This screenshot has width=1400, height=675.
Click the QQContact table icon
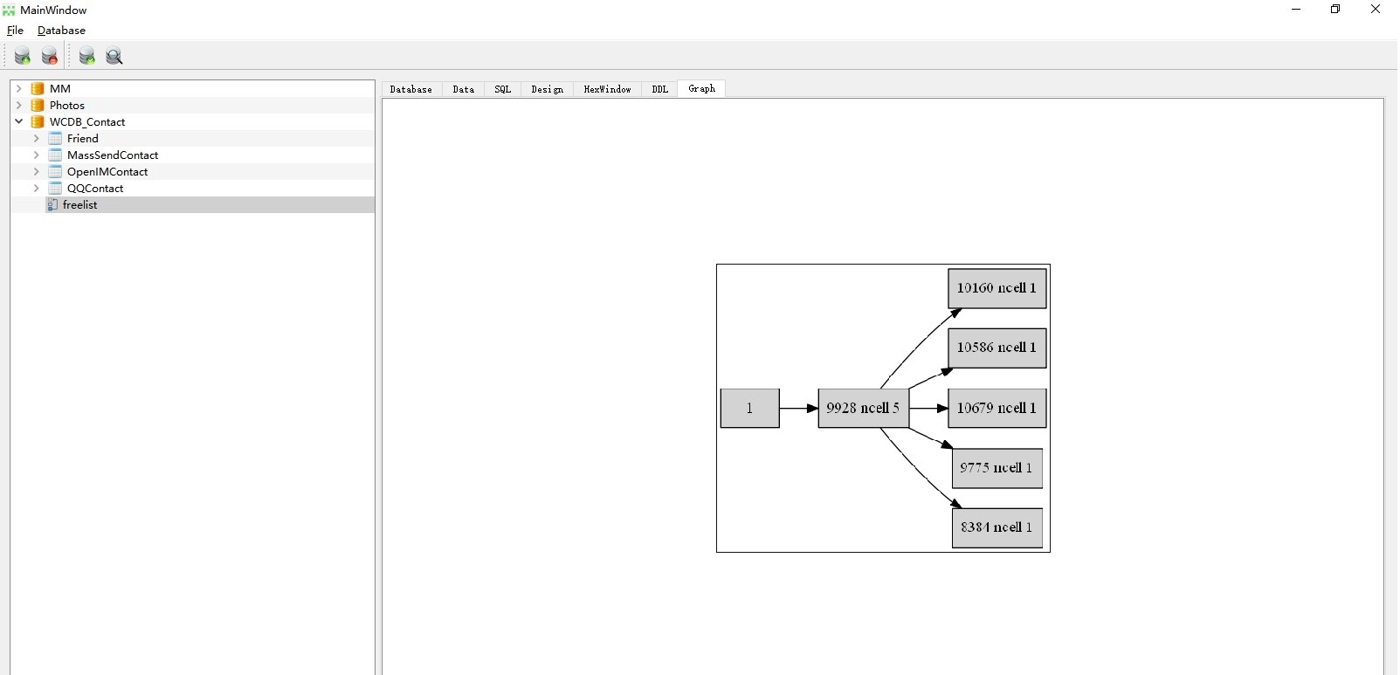55,188
